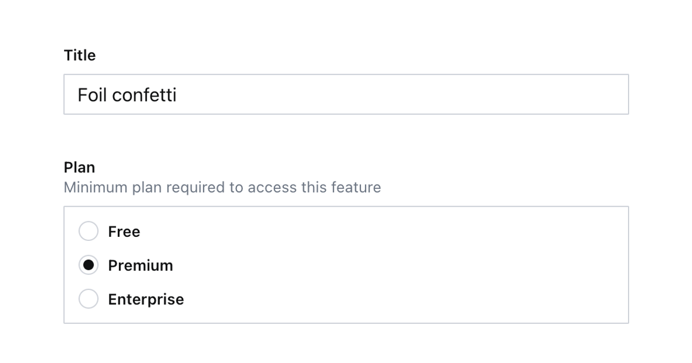Click the 'Free' plan label text
Screen dimensions: 692x363
coord(123,231)
